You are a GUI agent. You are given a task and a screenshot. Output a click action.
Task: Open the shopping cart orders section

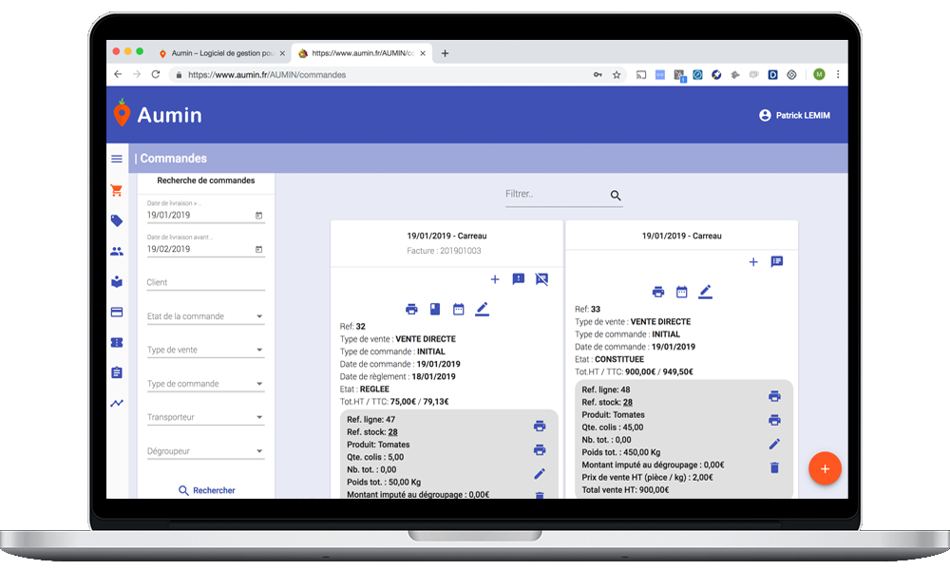click(x=117, y=190)
